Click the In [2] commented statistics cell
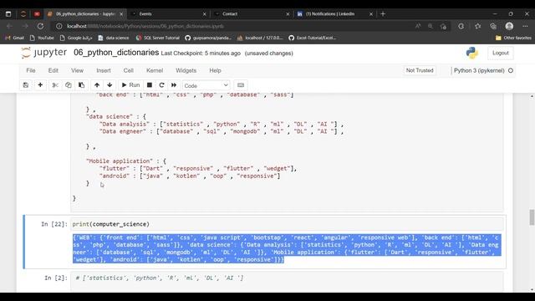Image resolution: width=535 pixels, height=301 pixels. pyautogui.click(x=287, y=282)
